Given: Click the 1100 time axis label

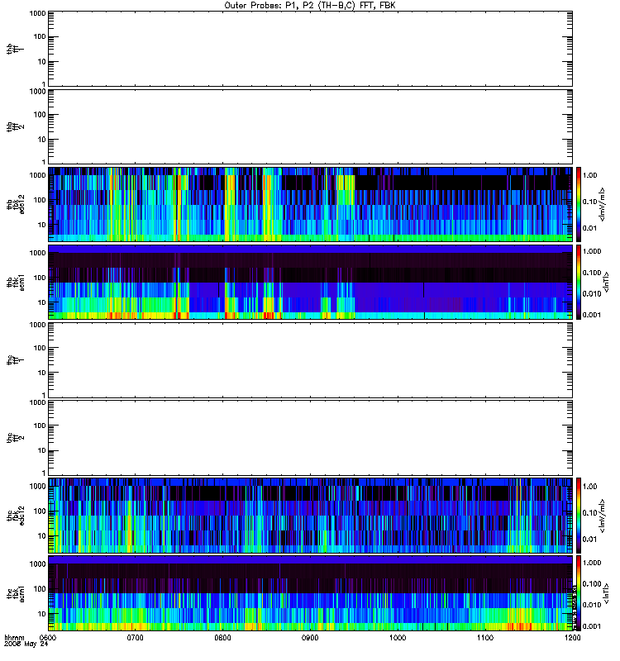Looking at the screenshot, I should tap(485, 637).
